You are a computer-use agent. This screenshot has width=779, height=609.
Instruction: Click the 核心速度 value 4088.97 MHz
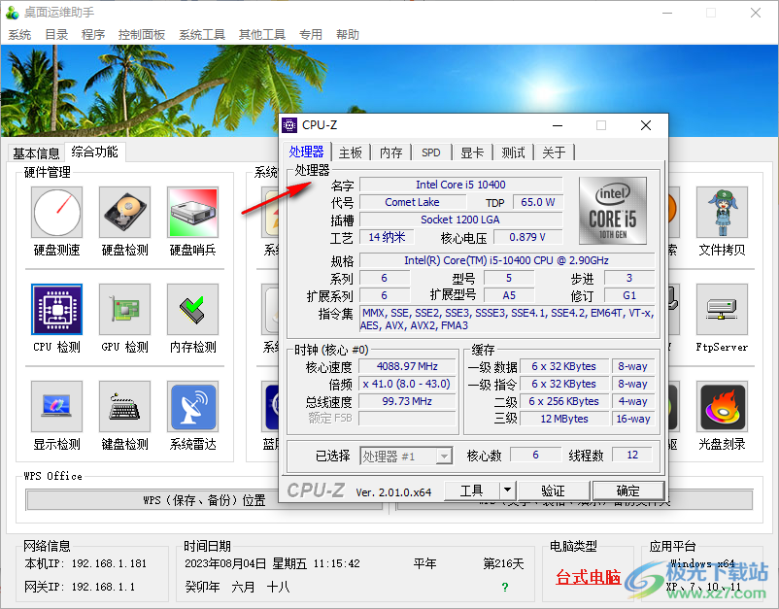[x=407, y=366]
